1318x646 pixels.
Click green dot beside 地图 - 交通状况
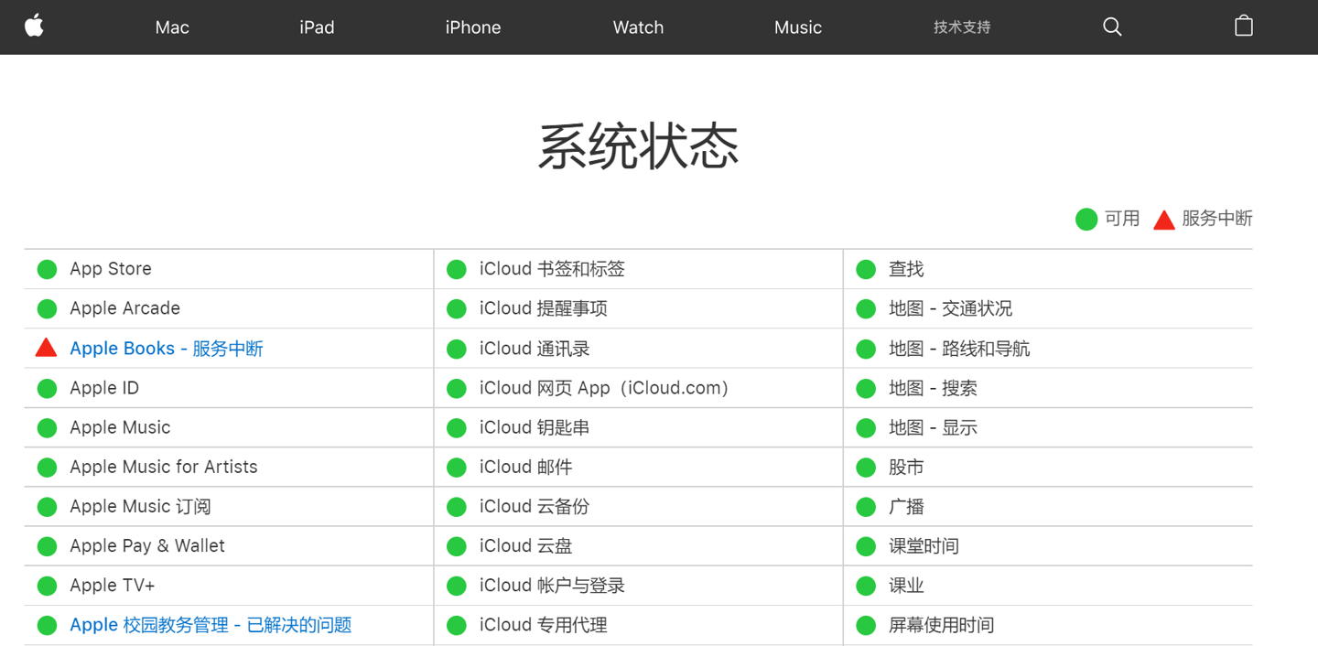[866, 308]
